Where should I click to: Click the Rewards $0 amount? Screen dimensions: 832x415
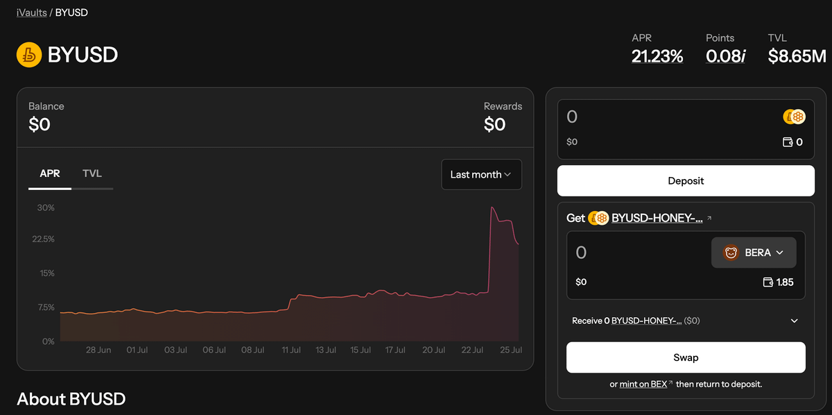coord(495,124)
